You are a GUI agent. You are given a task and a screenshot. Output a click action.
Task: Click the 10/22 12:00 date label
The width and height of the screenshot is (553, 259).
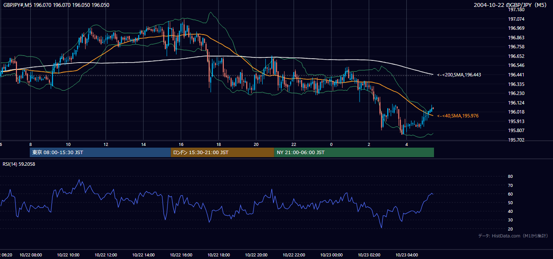(x=106, y=255)
